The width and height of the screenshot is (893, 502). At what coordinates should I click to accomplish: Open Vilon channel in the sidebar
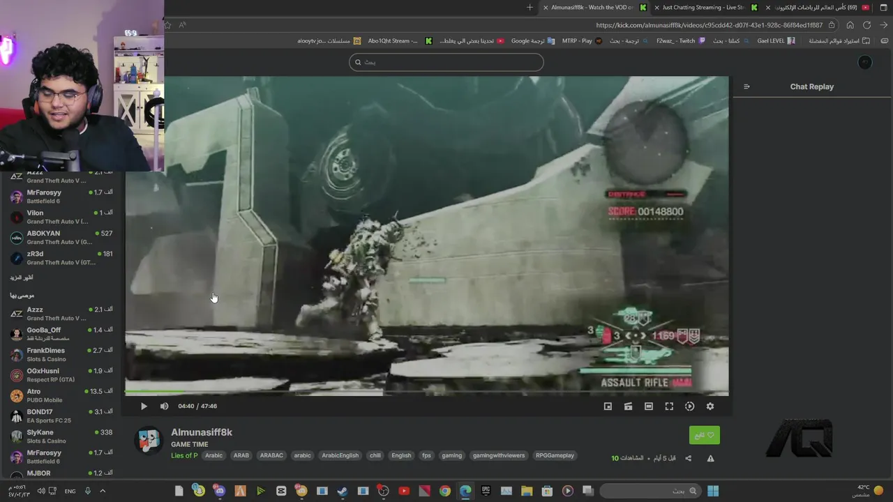61,217
